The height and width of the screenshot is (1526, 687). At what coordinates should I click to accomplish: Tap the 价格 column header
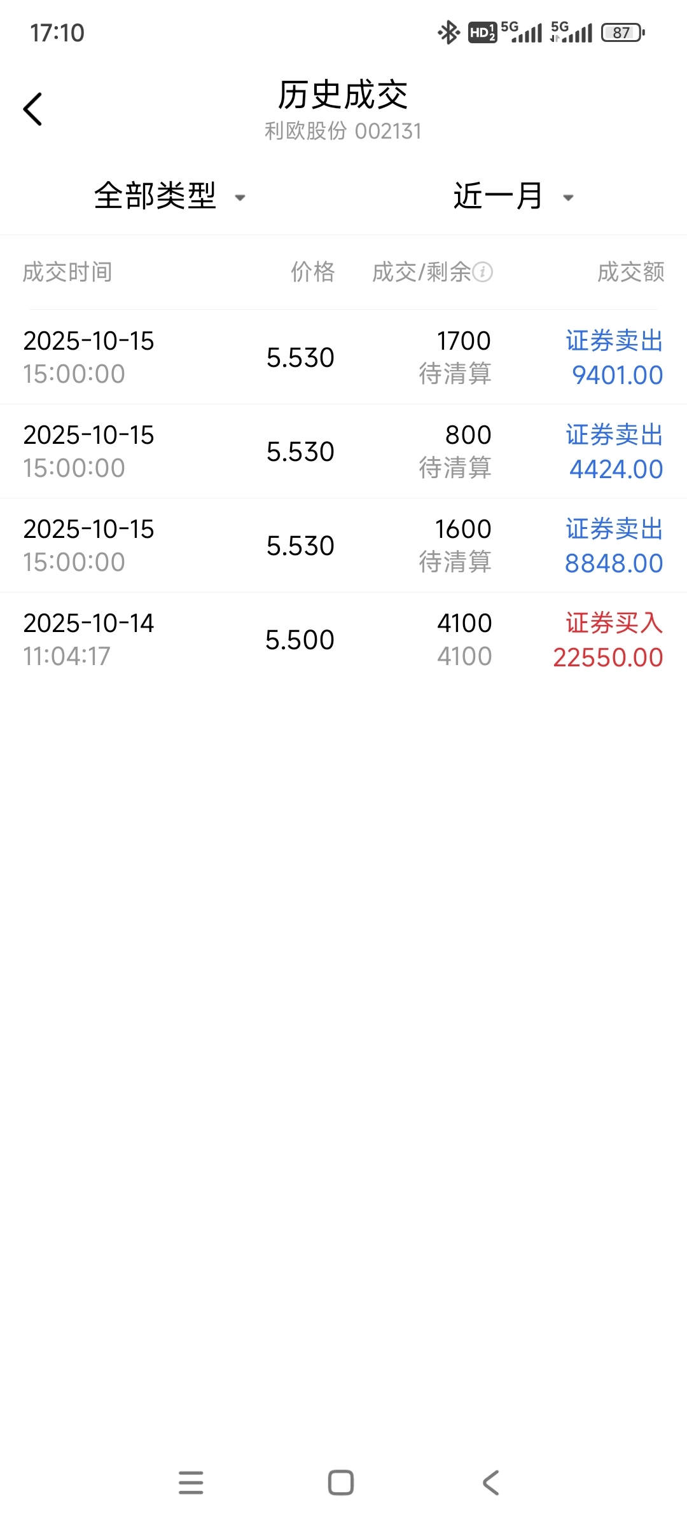point(312,272)
